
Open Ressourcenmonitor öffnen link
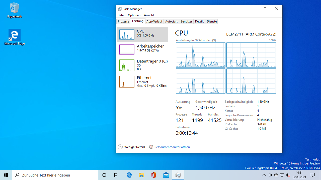point(172,147)
